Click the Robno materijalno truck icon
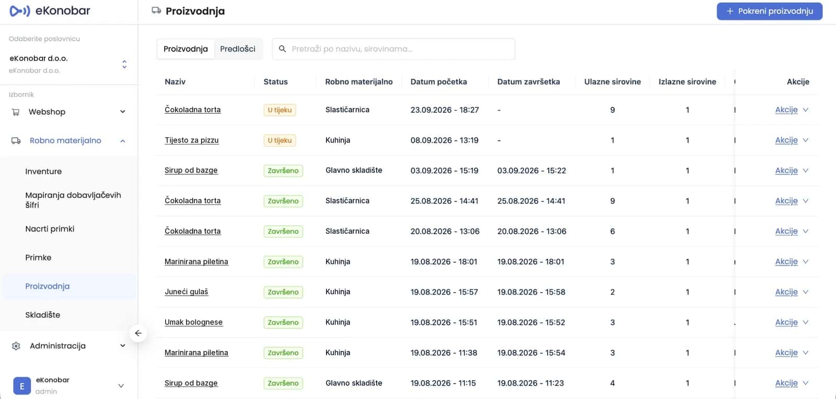The height and width of the screenshot is (399, 836). 16,141
